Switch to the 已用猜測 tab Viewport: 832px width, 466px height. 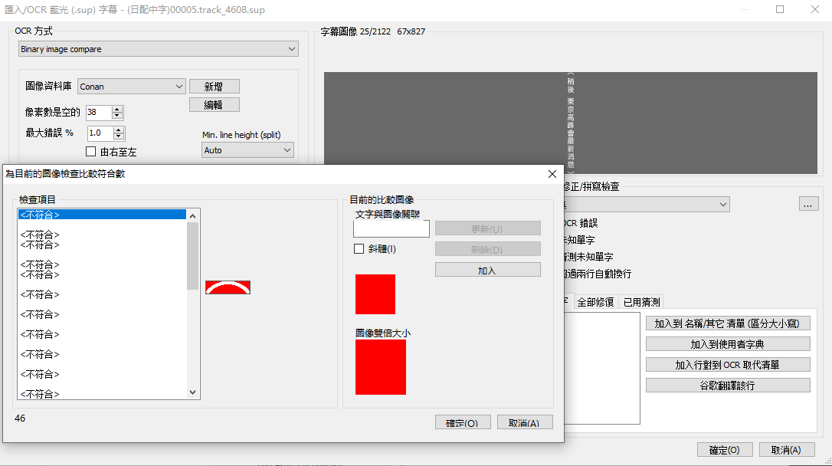pyautogui.click(x=641, y=302)
